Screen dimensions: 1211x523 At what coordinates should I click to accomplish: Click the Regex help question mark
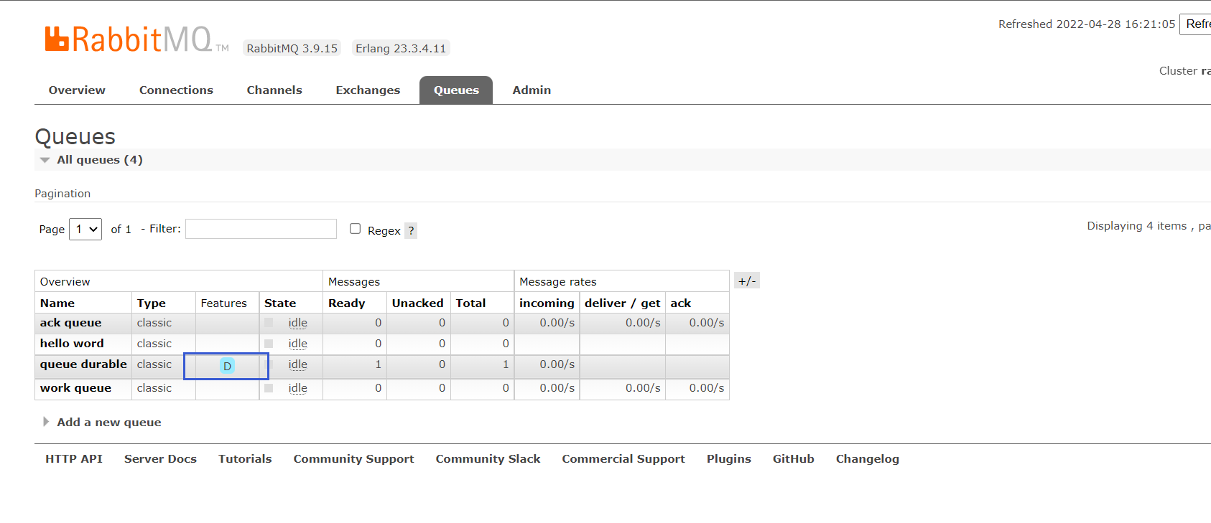pos(411,230)
